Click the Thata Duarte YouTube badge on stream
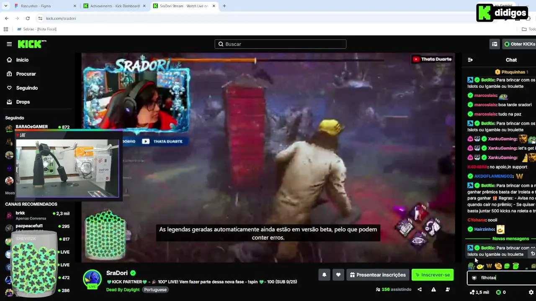This screenshot has width=536, height=301. click(x=432, y=59)
